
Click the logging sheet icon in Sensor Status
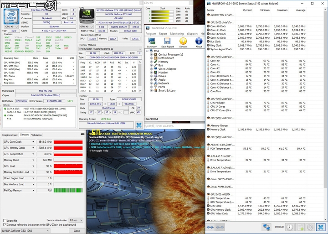tap(300, 227)
